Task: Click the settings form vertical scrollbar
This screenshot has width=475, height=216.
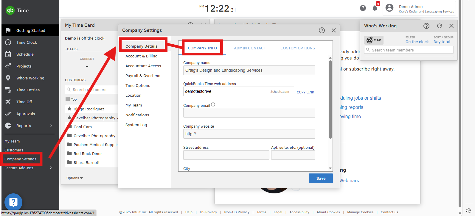Action: point(330,100)
